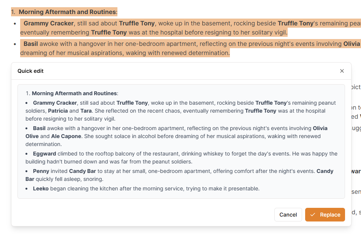Viewport: 361px width, 234px height.
Task: Click highlighted 'Basil' in the document
Action: (30, 44)
